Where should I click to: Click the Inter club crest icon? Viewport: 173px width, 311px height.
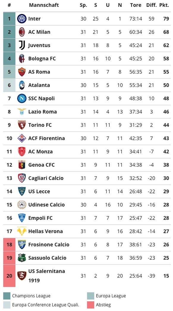click(22, 19)
